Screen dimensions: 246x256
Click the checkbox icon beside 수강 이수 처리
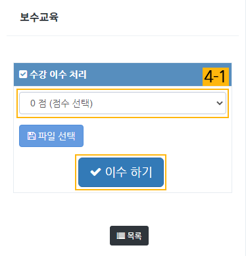[23, 74]
